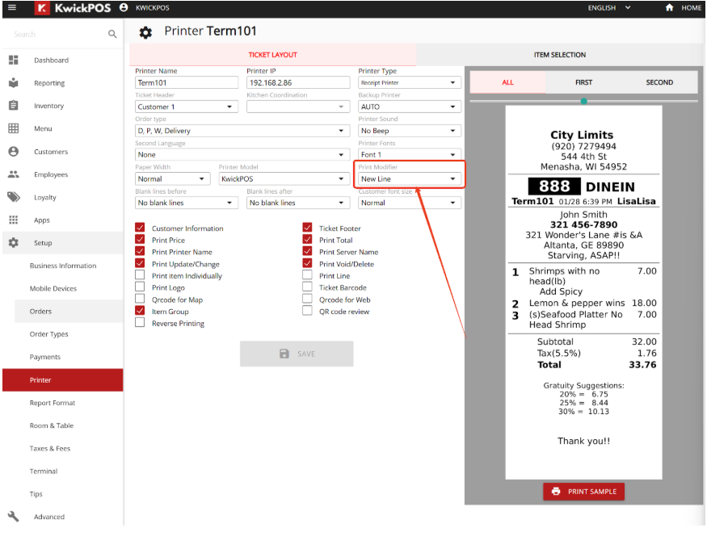Viewport: 707px width, 536px height.
Task: Click the Reporting sidebar icon
Action: (x=14, y=82)
